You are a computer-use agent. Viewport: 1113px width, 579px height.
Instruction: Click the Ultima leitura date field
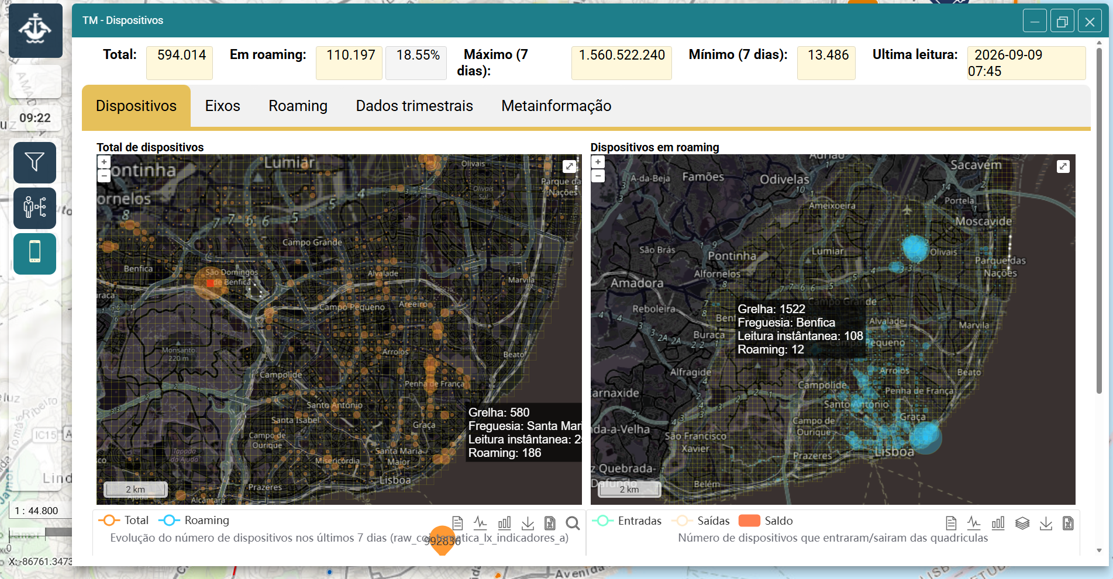point(1026,63)
